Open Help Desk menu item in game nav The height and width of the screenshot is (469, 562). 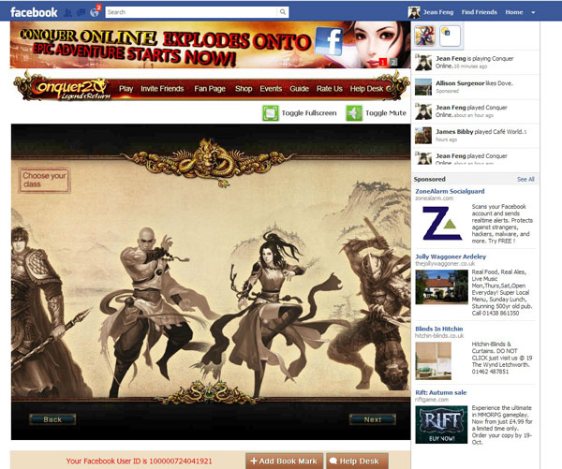[x=366, y=89]
